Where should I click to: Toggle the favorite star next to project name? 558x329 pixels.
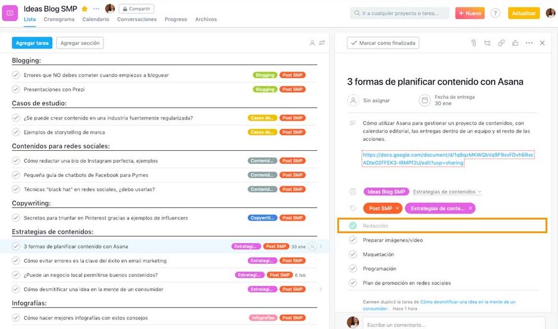[85, 8]
